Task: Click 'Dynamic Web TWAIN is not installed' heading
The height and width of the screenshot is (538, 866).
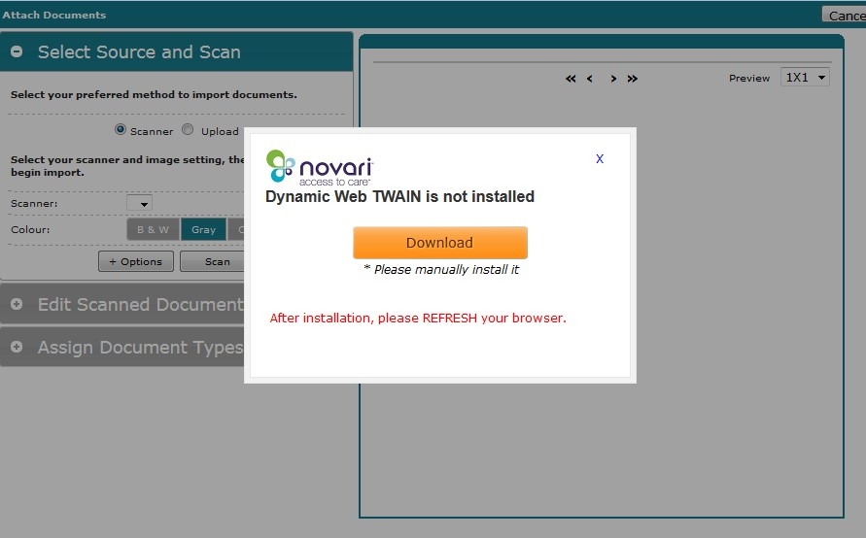Action: [x=399, y=196]
